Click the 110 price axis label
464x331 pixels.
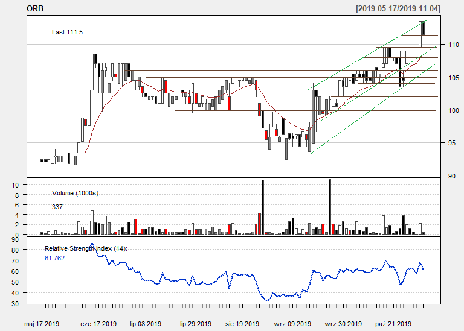pyautogui.click(x=454, y=45)
